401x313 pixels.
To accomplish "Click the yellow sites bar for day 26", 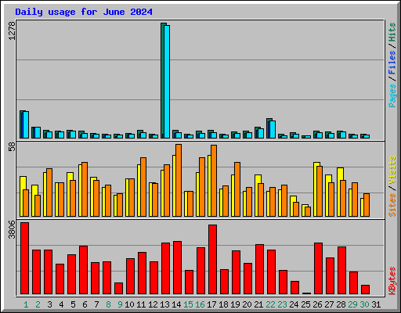I will coord(316,189).
